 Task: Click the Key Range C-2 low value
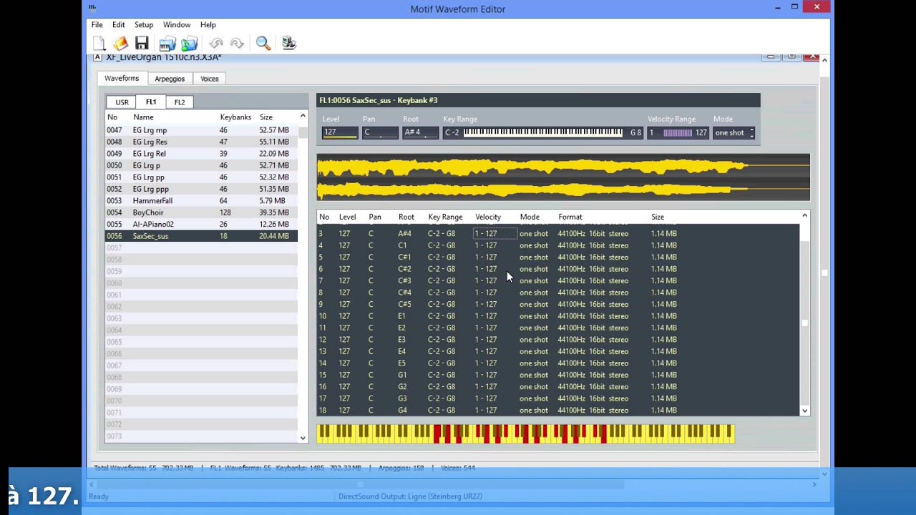point(452,132)
